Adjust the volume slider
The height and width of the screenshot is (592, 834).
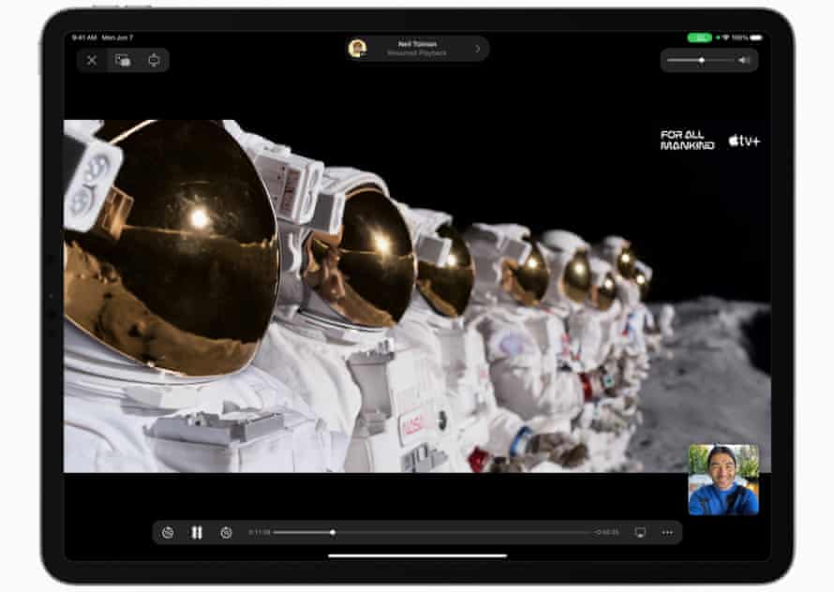click(701, 60)
